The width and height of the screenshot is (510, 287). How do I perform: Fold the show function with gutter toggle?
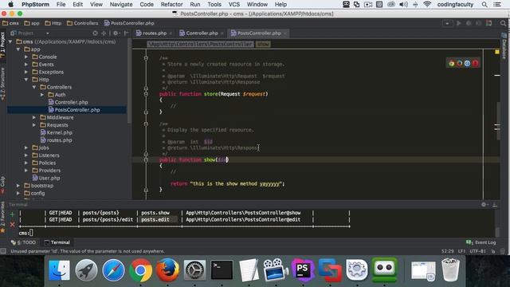pos(146,159)
